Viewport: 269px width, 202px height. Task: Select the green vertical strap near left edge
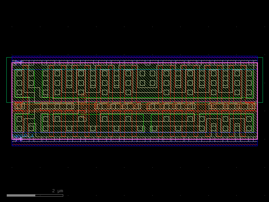coord(16,84)
